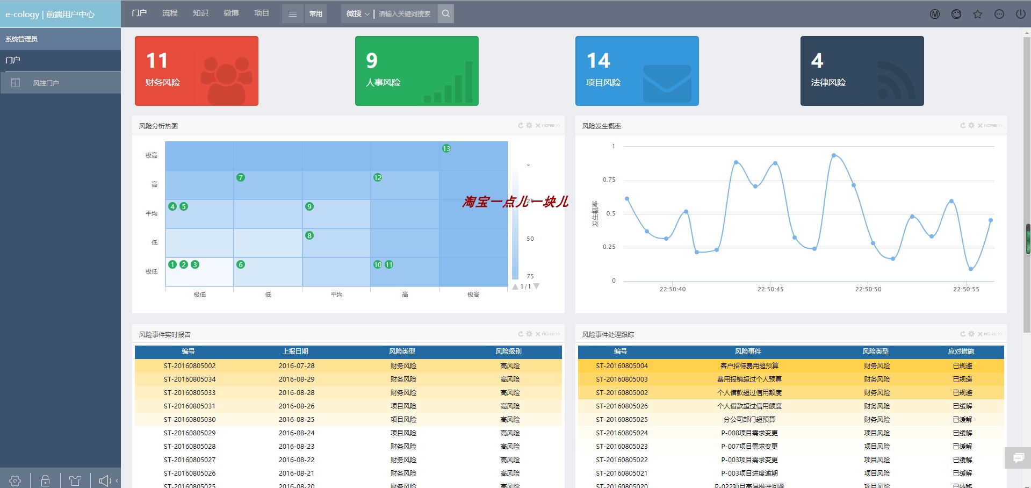This screenshot has width=1031, height=488.
Task: Open the 流程 top menu
Action: coord(170,13)
